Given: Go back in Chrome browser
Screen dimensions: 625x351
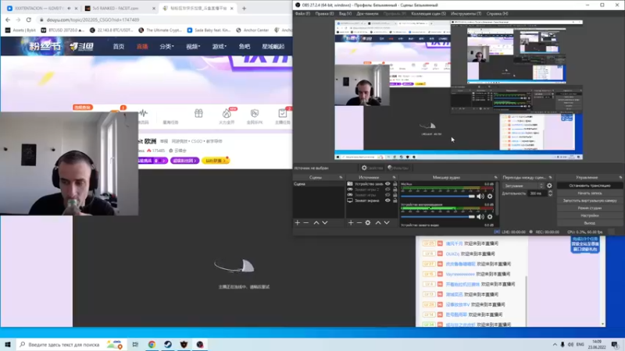Looking at the screenshot, I should click(8, 19).
